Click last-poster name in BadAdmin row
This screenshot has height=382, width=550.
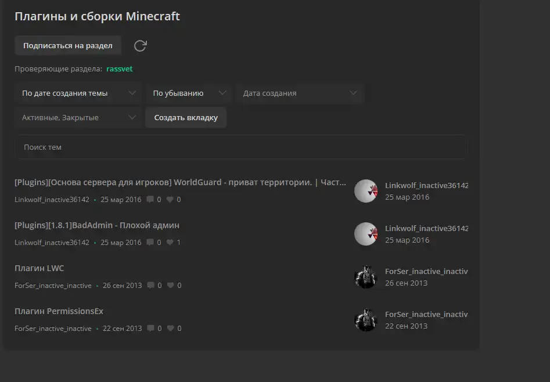[426, 228]
